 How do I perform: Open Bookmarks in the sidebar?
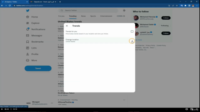tap(35, 42)
